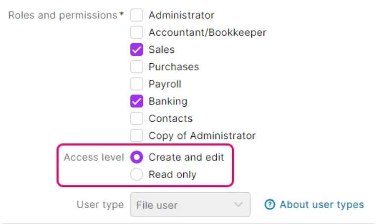This screenshot has width=376, height=224.
Task: Enable the Purchases role checkbox
Action: (x=137, y=67)
